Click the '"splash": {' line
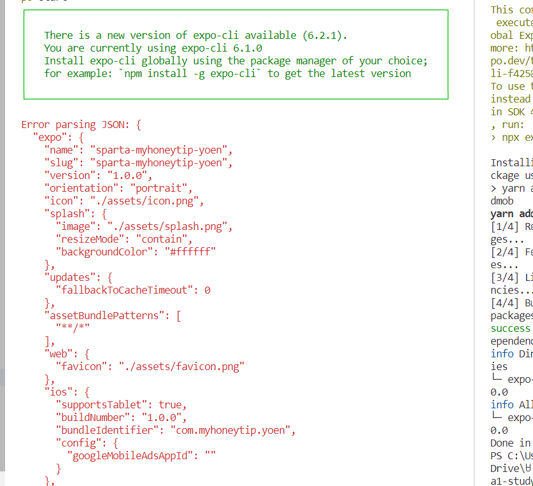This screenshot has height=486, width=533. (x=76, y=214)
